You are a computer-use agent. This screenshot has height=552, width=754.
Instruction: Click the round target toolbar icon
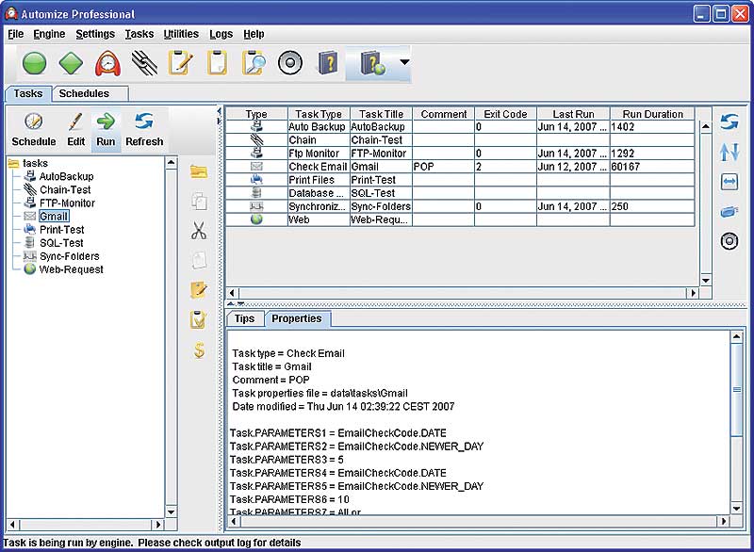pyautogui.click(x=290, y=63)
